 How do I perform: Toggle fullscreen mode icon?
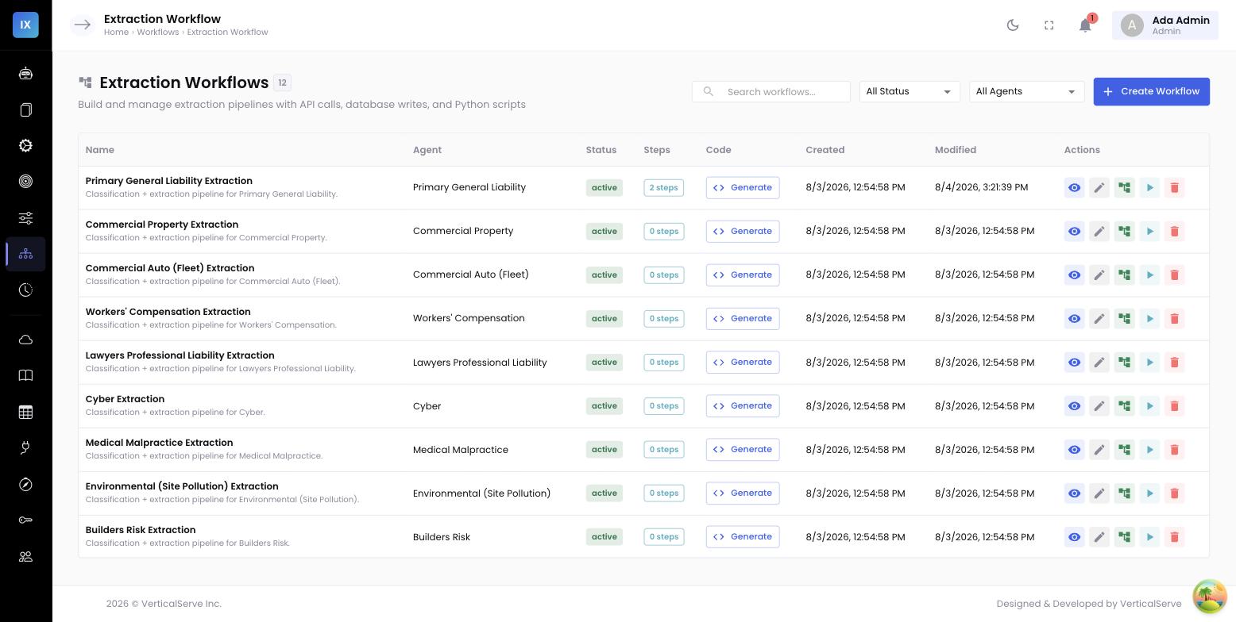click(1049, 25)
